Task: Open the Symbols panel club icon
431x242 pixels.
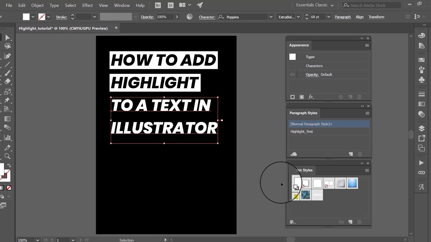Action: click(x=422, y=80)
